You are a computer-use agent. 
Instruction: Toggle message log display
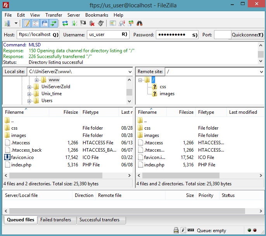(x=27, y=23)
